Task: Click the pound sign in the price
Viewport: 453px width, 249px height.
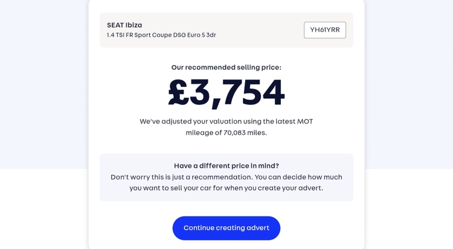Action: (178, 93)
